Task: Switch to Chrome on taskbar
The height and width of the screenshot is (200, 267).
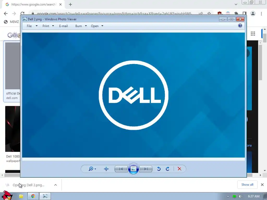Action: (x=33, y=196)
